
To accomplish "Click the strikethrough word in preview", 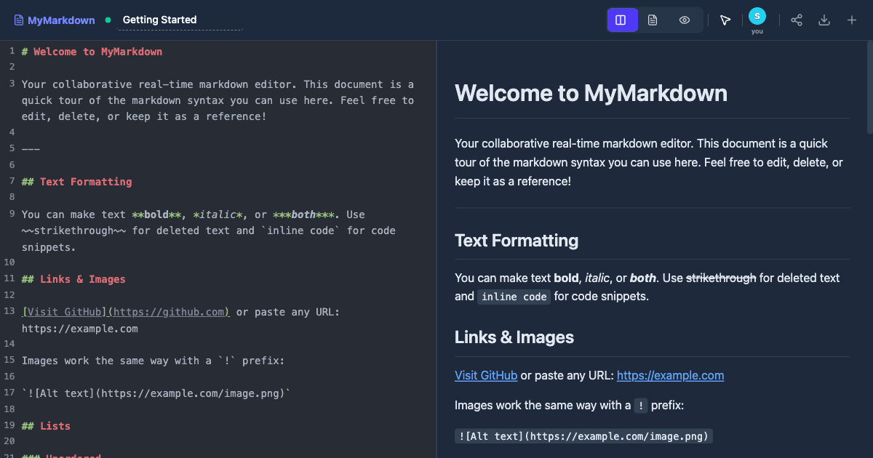I will coord(721,278).
